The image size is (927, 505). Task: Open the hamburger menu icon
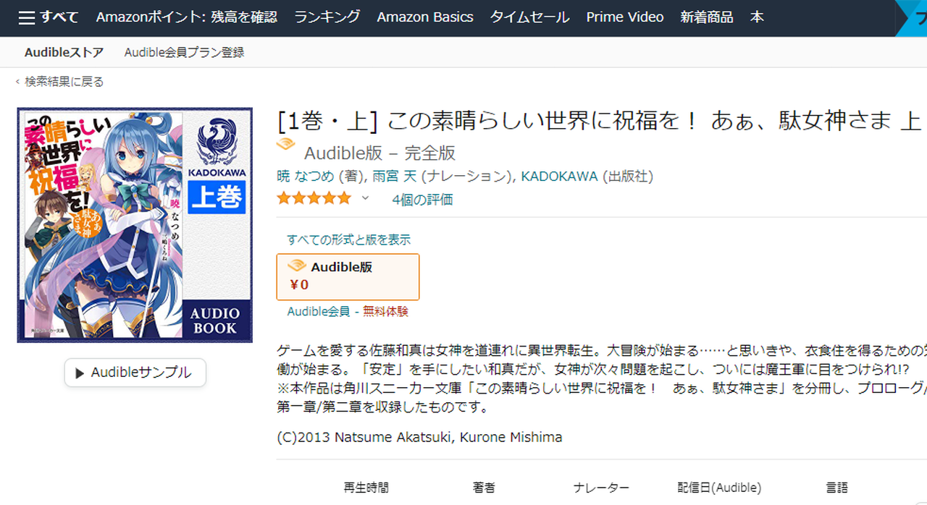point(27,17)
